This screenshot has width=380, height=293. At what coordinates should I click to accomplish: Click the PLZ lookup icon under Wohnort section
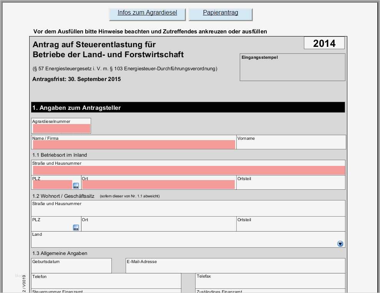(x=76, y=227)
